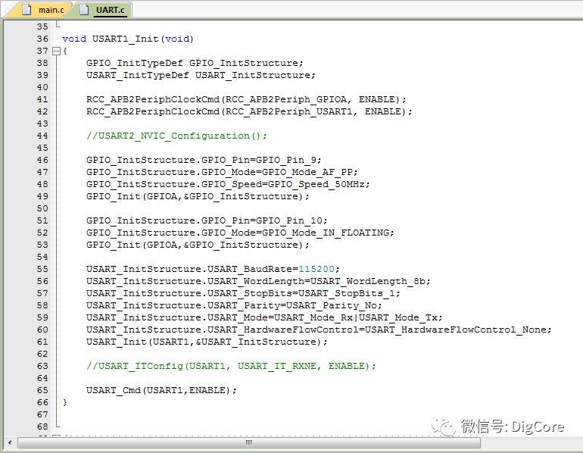
Task: Click the horizontal scrollbar left arrow
Action: [10, 442]
